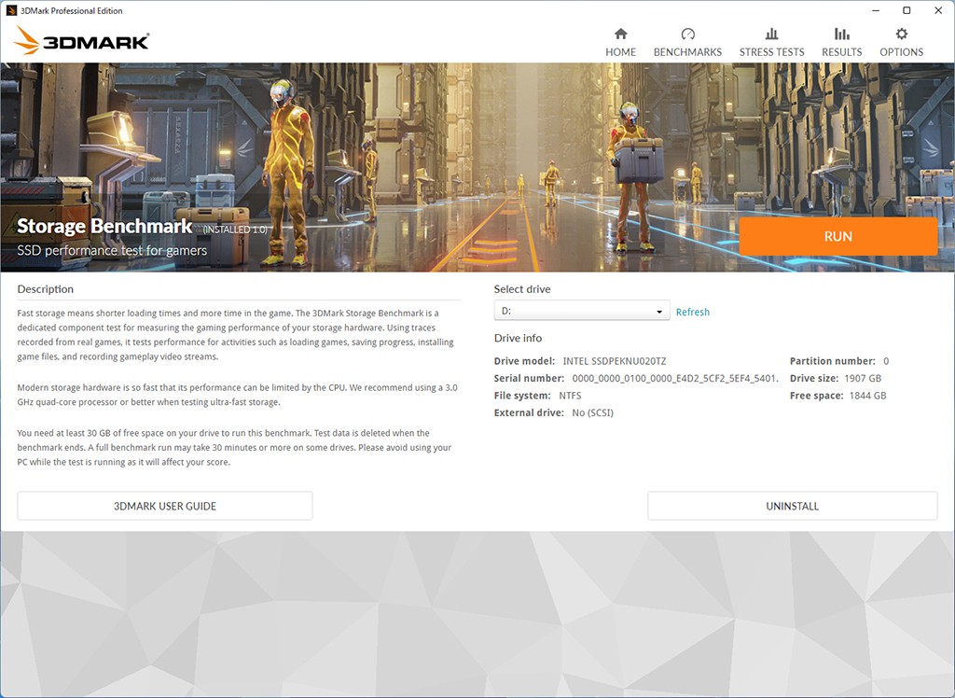955x698 pixels.
Task: Select the RESULTS text label in navigation
Action: [x=841, y=52]
